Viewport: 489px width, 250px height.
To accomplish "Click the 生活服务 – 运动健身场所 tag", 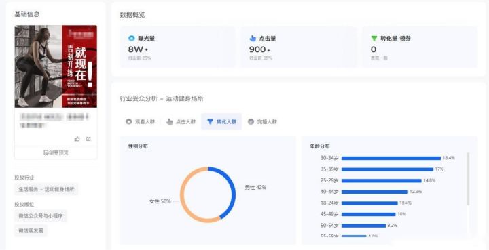I will (46, 189).
